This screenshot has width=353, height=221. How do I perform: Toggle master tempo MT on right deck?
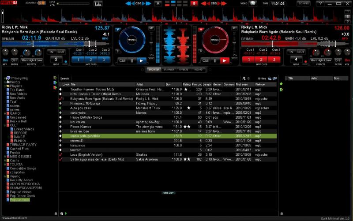tap(234, 28)
